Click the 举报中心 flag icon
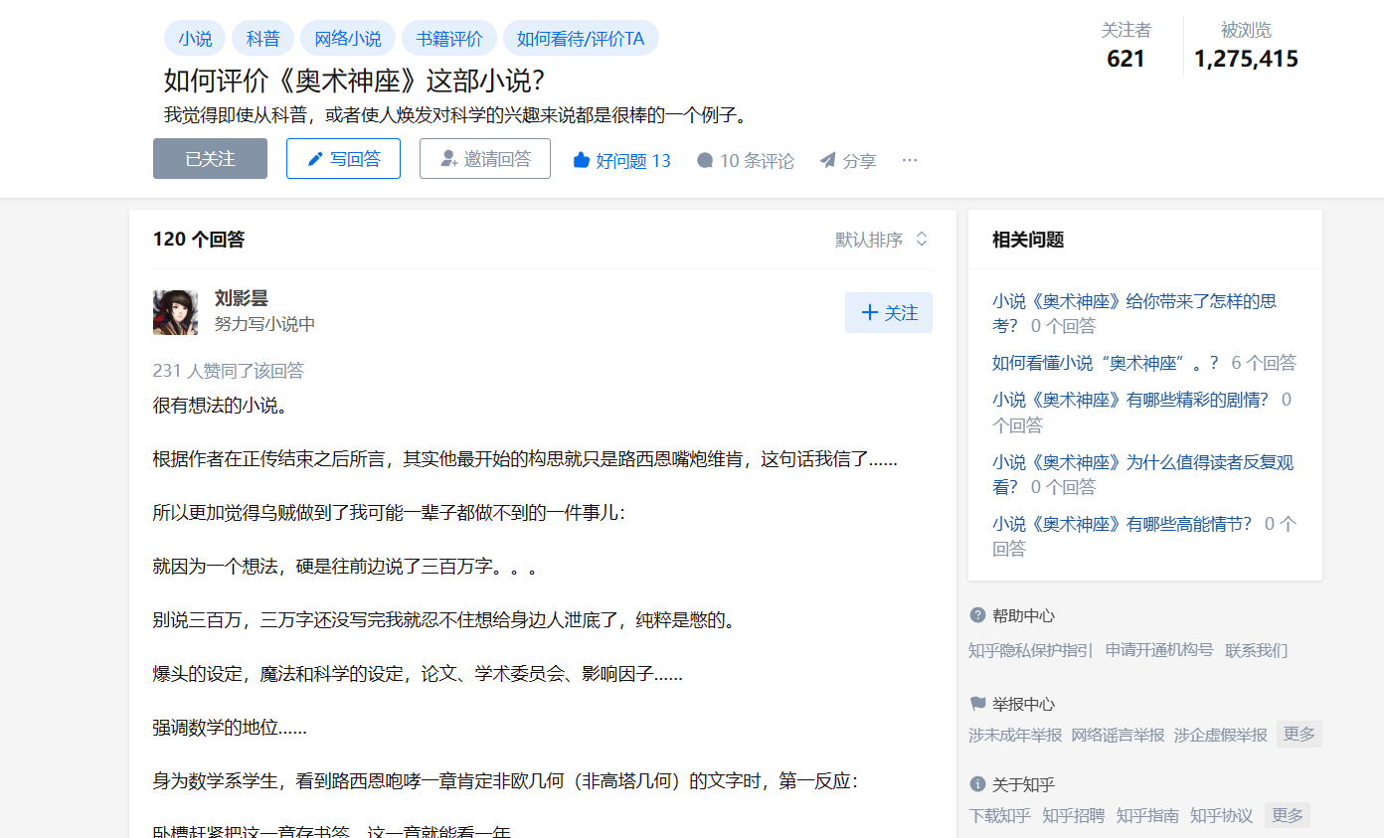This screenshot has width=1384, height=838. 977,704
